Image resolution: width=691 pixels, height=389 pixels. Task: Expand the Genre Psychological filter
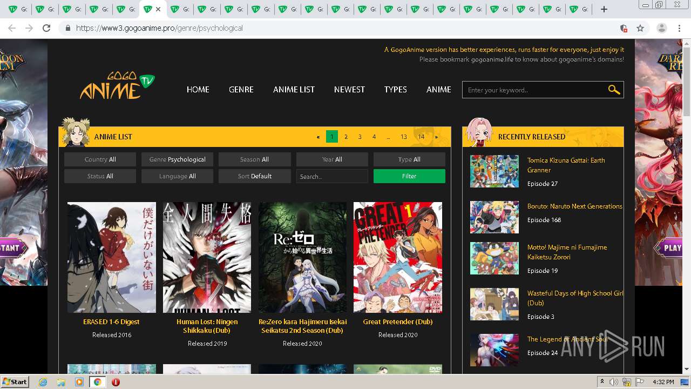coord(177,159)
